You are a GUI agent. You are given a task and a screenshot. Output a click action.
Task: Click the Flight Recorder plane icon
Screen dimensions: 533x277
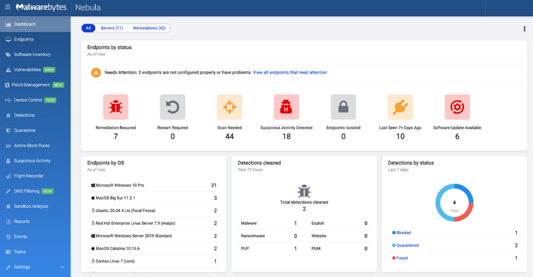pos(8,176)
